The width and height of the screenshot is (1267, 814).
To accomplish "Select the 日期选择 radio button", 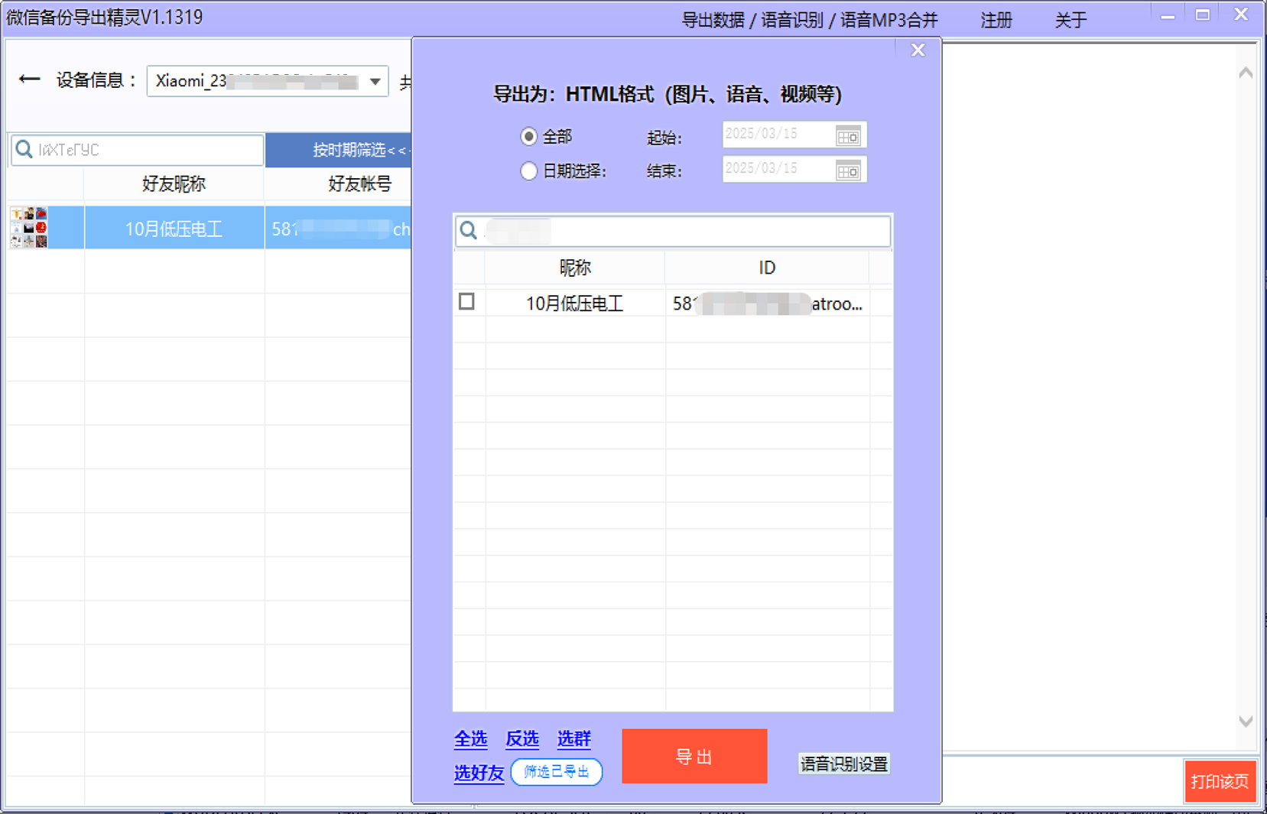I will [528, 171].
